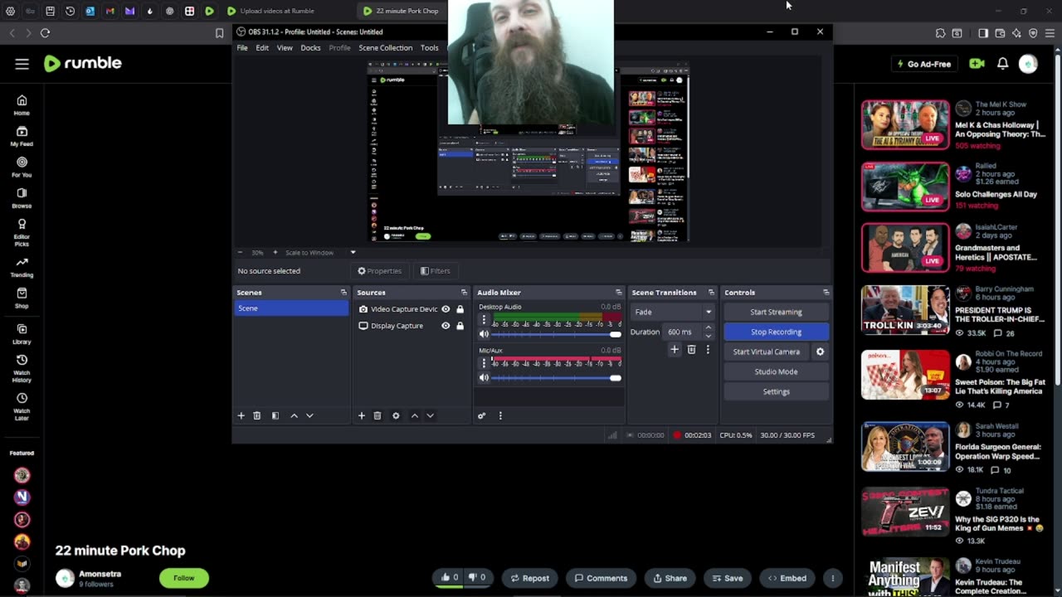
Task: Open OBS View menu
Action: pos(285,48)
